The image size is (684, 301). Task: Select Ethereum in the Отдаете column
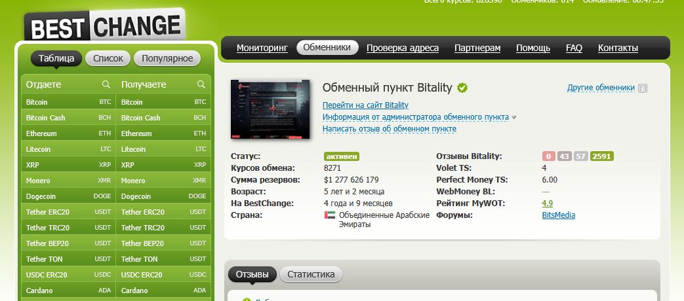click(x=68, y=133)
